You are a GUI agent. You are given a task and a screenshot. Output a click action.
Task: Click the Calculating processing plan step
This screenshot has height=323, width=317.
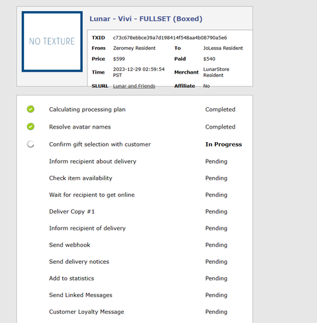click(x=87, y=109)
